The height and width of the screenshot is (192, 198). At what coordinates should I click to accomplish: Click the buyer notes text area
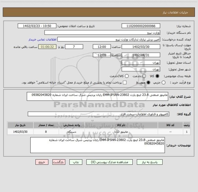pyautogui.click(x=98, y=145)
